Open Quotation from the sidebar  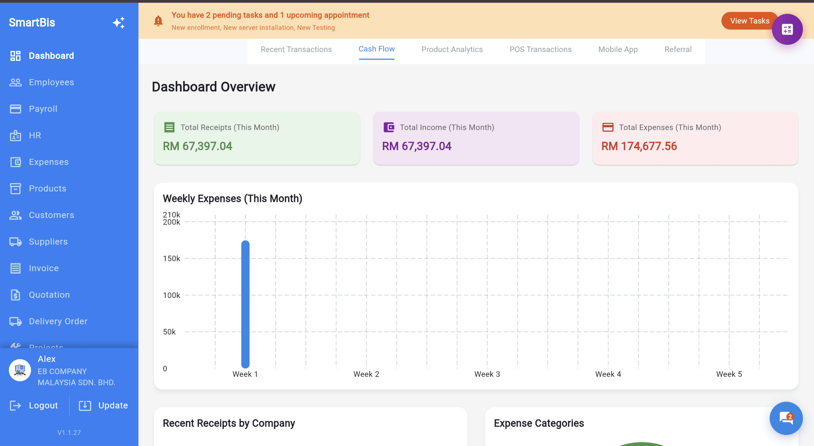point(49,295)
